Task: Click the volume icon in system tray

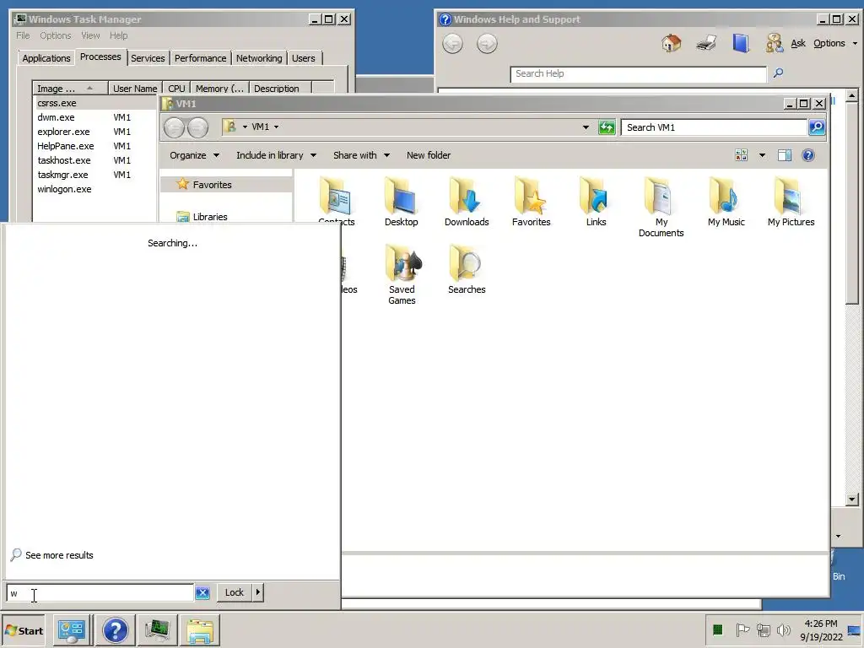Action: click(784, 629)
